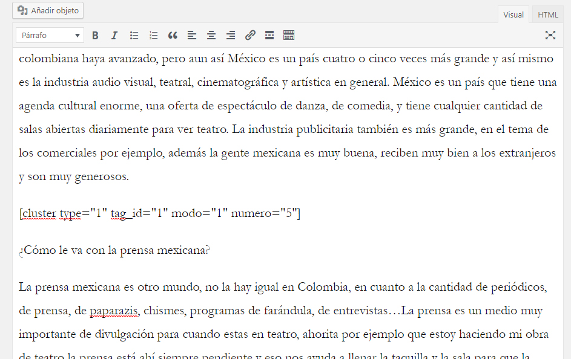
Task: Toggle bold formatting in the editor toolbar
Action: [x=96, y=35]
